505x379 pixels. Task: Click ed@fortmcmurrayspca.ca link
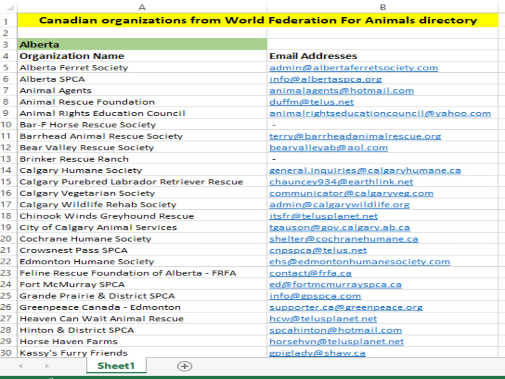click(335, 285)
